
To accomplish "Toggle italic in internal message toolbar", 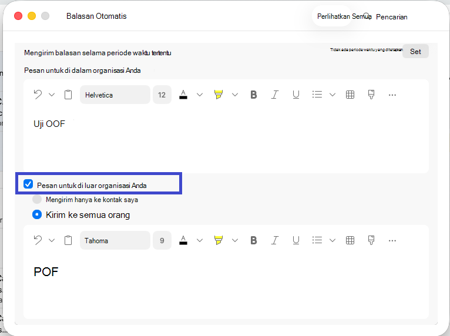I will (275, 95).
